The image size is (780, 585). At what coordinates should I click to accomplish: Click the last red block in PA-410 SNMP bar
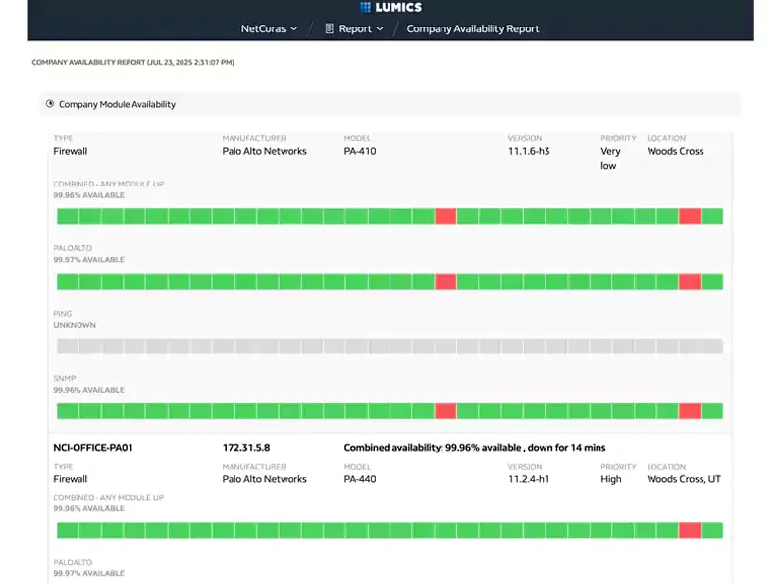click(690, 411)
